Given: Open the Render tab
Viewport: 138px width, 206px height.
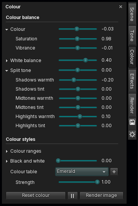Looking at the screenshot, I should (x=132, y=105).
